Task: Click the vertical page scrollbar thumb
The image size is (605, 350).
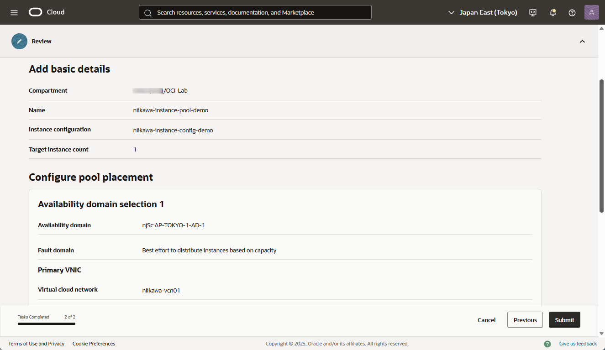Action: 601,146
